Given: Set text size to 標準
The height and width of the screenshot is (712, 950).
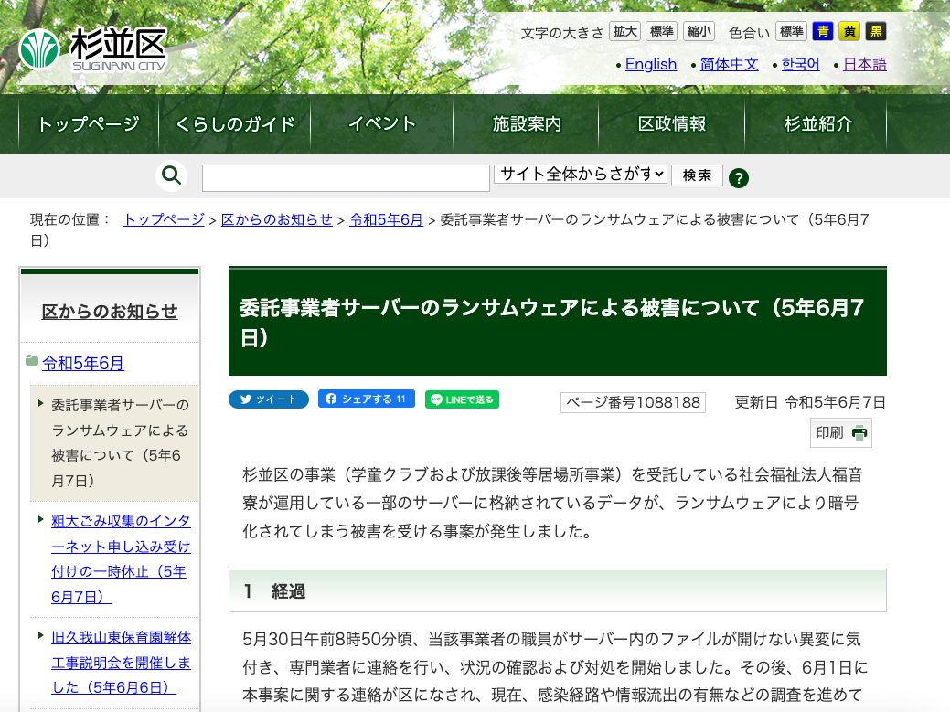Looking at the screenshot, I should point(662,31).
